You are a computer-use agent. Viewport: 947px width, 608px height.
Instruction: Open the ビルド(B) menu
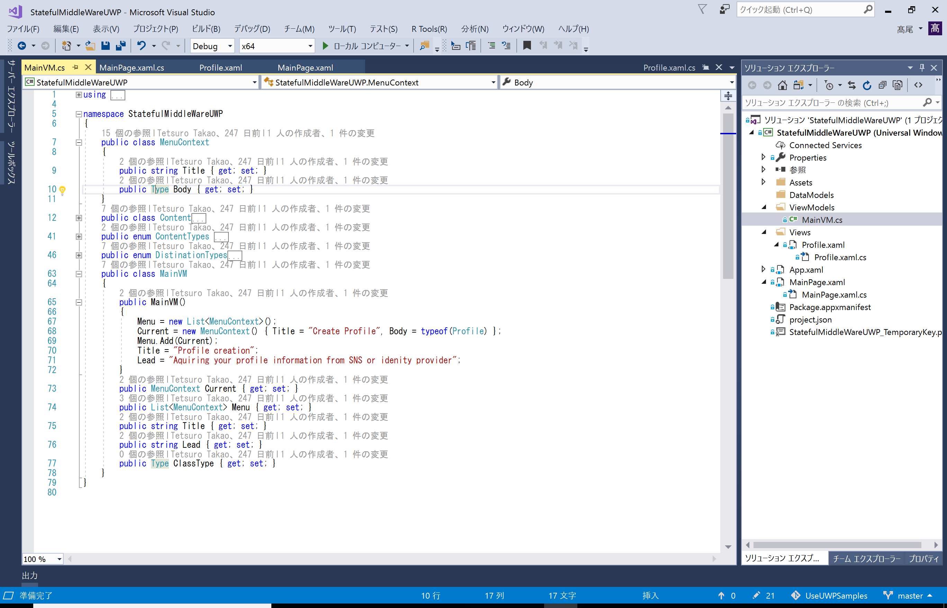pyautogui.click(x=206, y=29)
